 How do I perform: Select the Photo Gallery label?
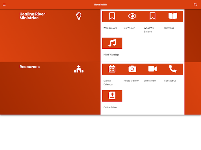coord(131,80)
